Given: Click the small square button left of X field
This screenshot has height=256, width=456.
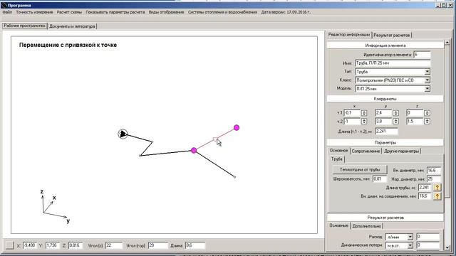Looking at the screenshot, I should click(9, 245).
